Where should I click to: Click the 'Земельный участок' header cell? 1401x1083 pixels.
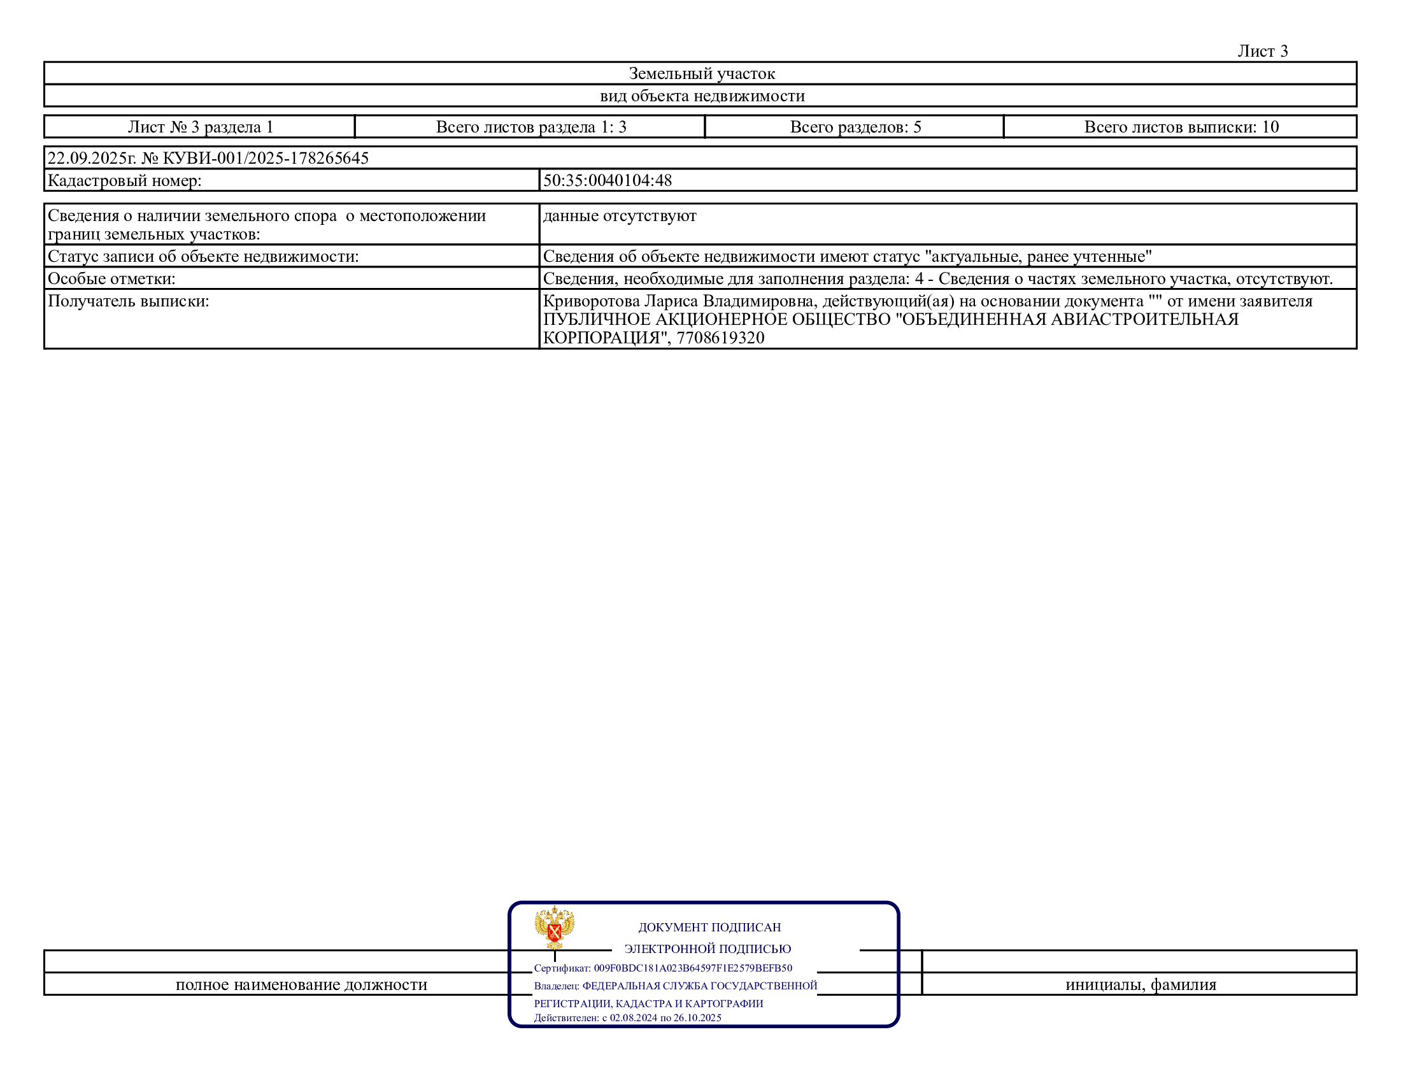(701, 74)
